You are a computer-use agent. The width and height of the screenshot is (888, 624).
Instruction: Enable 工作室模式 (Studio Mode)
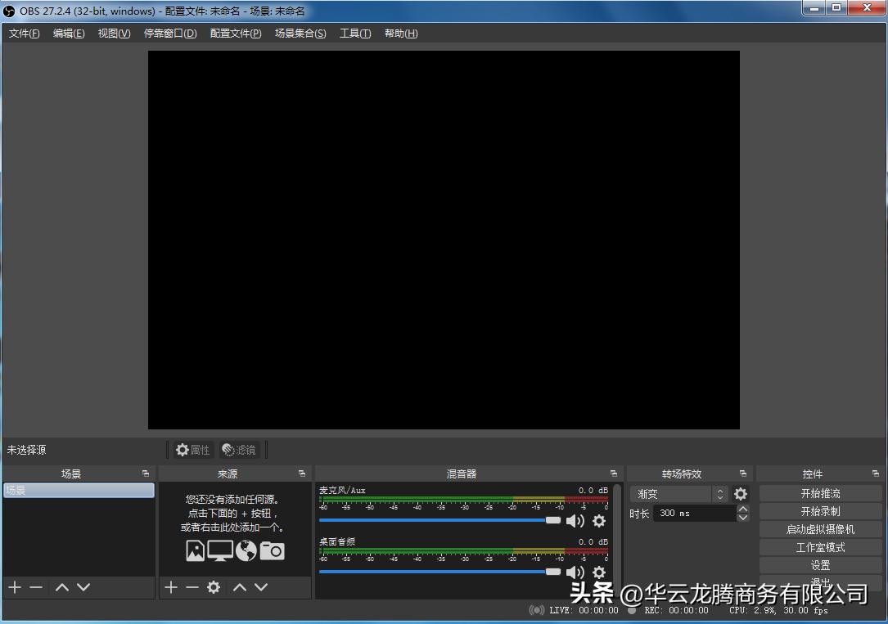tap(819, 546)
